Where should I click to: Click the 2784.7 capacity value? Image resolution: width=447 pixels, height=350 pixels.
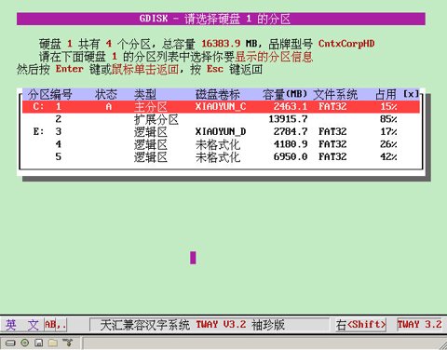point(291,131)
